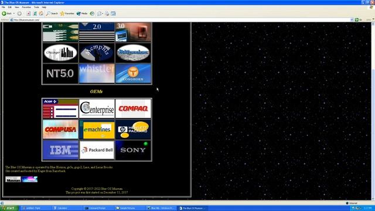Open the Windows Start button
The height and width of the screenshot is (211, 375).
9,208
